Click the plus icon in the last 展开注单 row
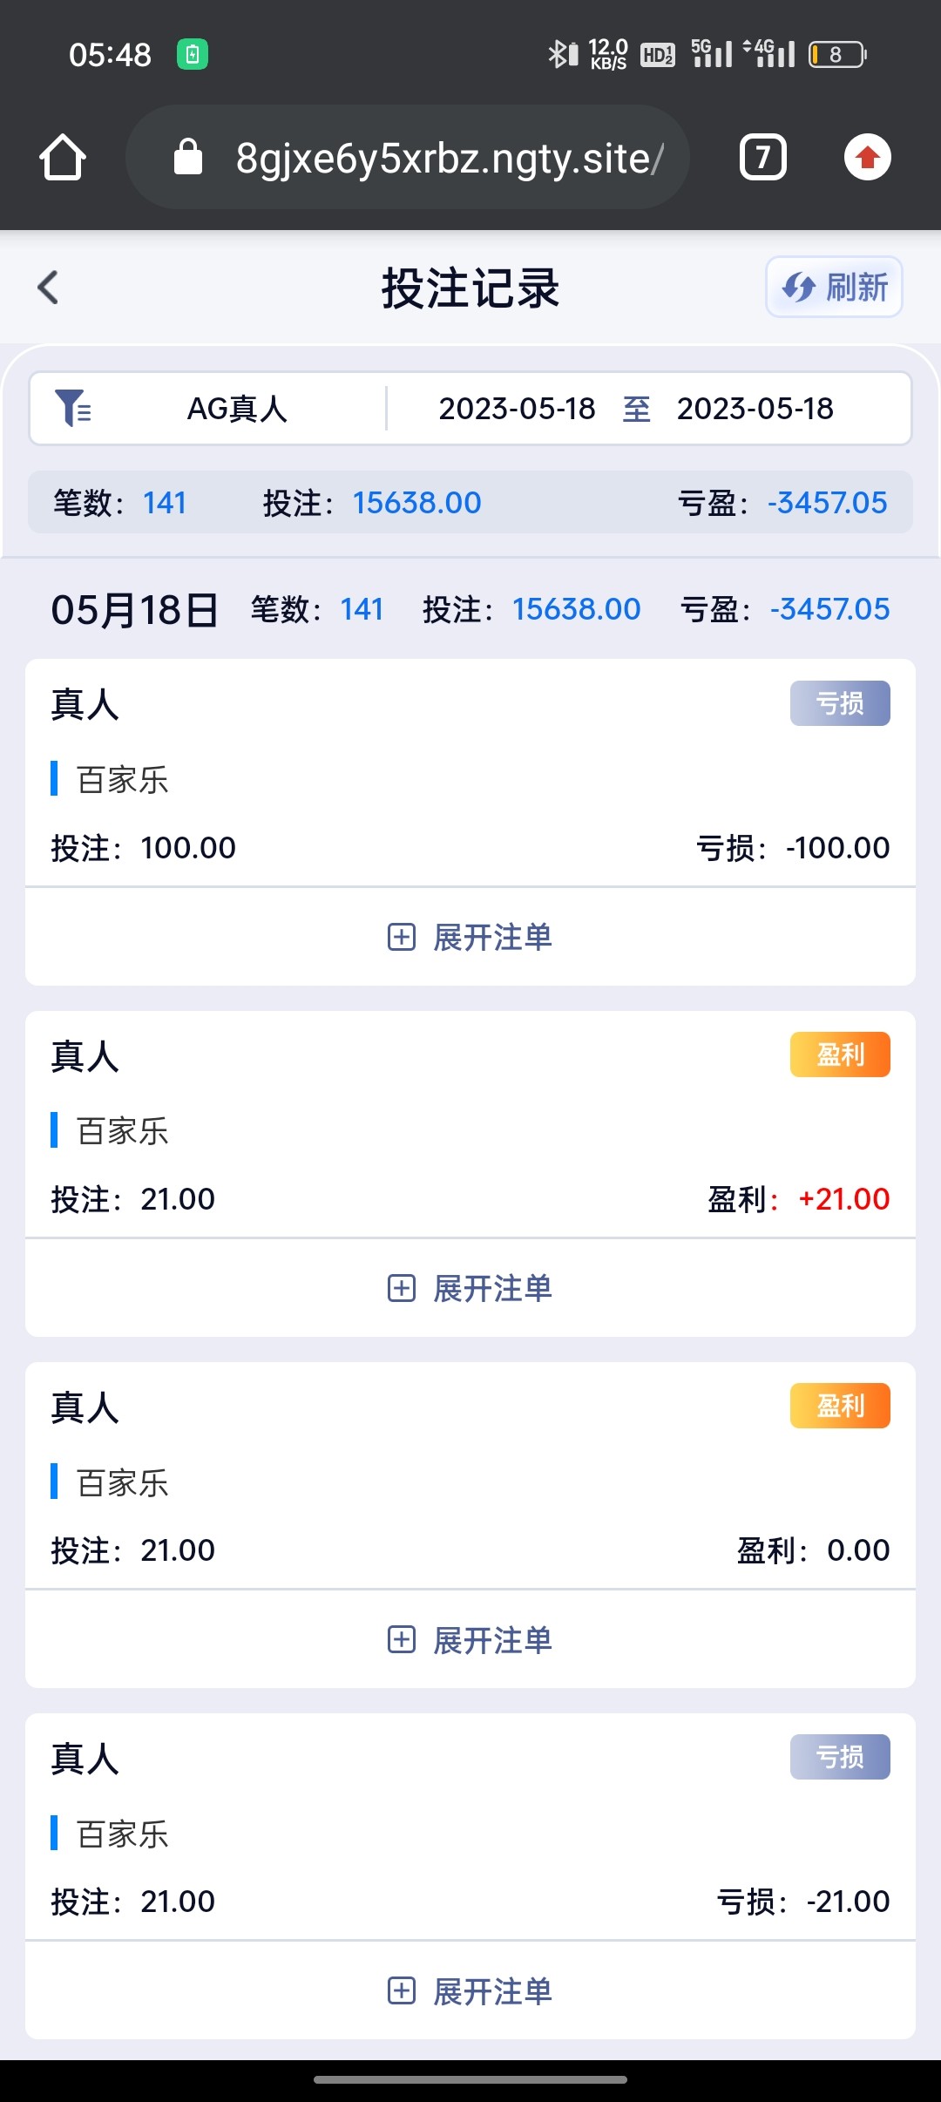941x2102 pixels. point(401,1990)
